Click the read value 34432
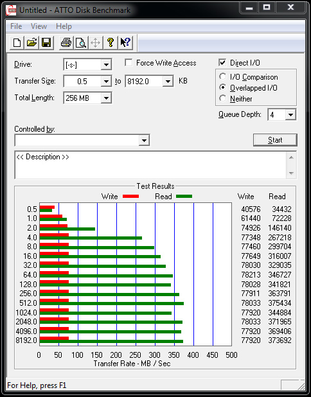 coord(281,209)
